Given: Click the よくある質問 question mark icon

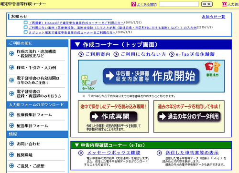Looking at the screenshot, I should click(x=133, y=4).
